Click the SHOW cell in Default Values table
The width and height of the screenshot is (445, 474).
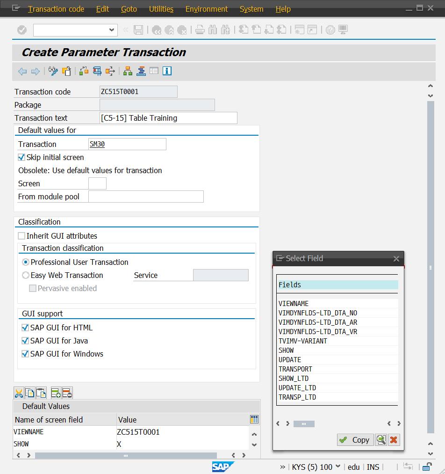click(65, 444)
